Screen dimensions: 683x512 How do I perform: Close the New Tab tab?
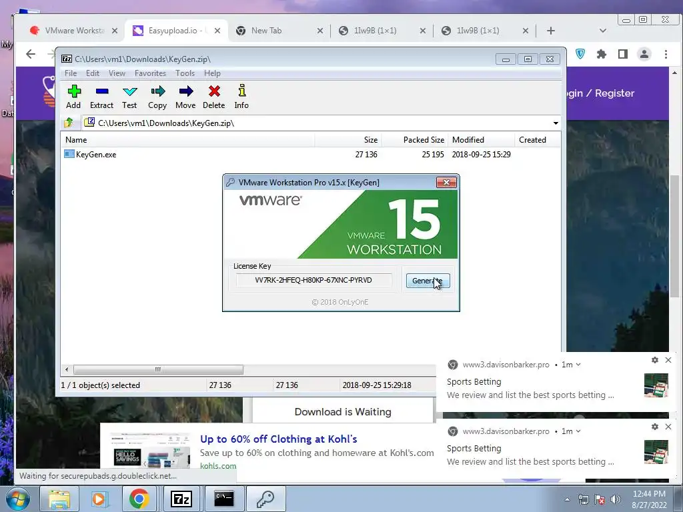coord(320,31)
